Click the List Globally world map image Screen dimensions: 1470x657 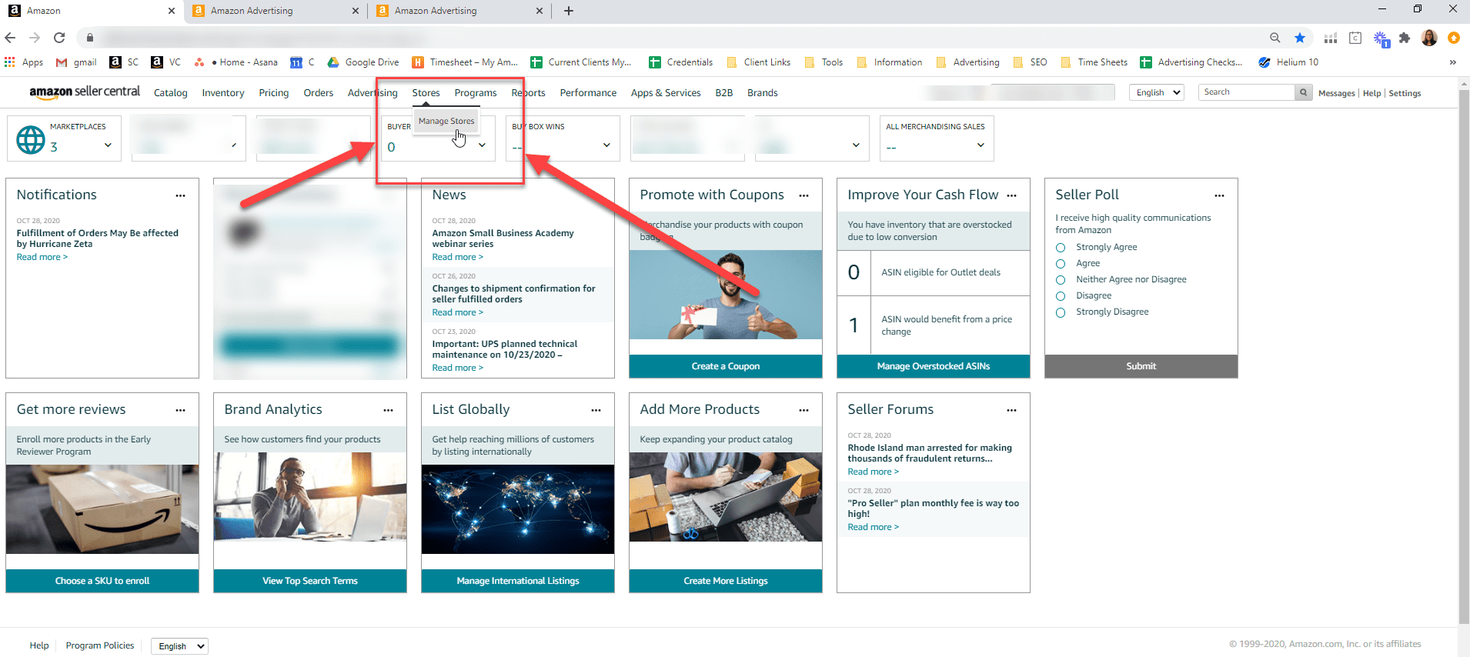(518, 509)
